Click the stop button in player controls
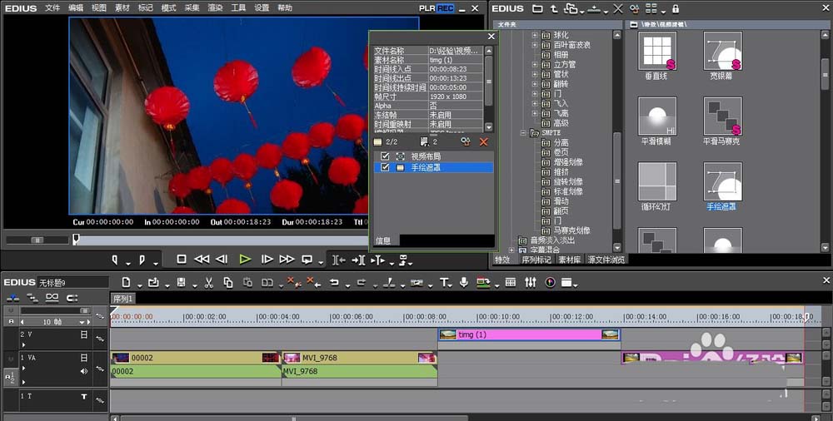The width and height of the screenshot is (833, 421). click(x=181, y=259)
